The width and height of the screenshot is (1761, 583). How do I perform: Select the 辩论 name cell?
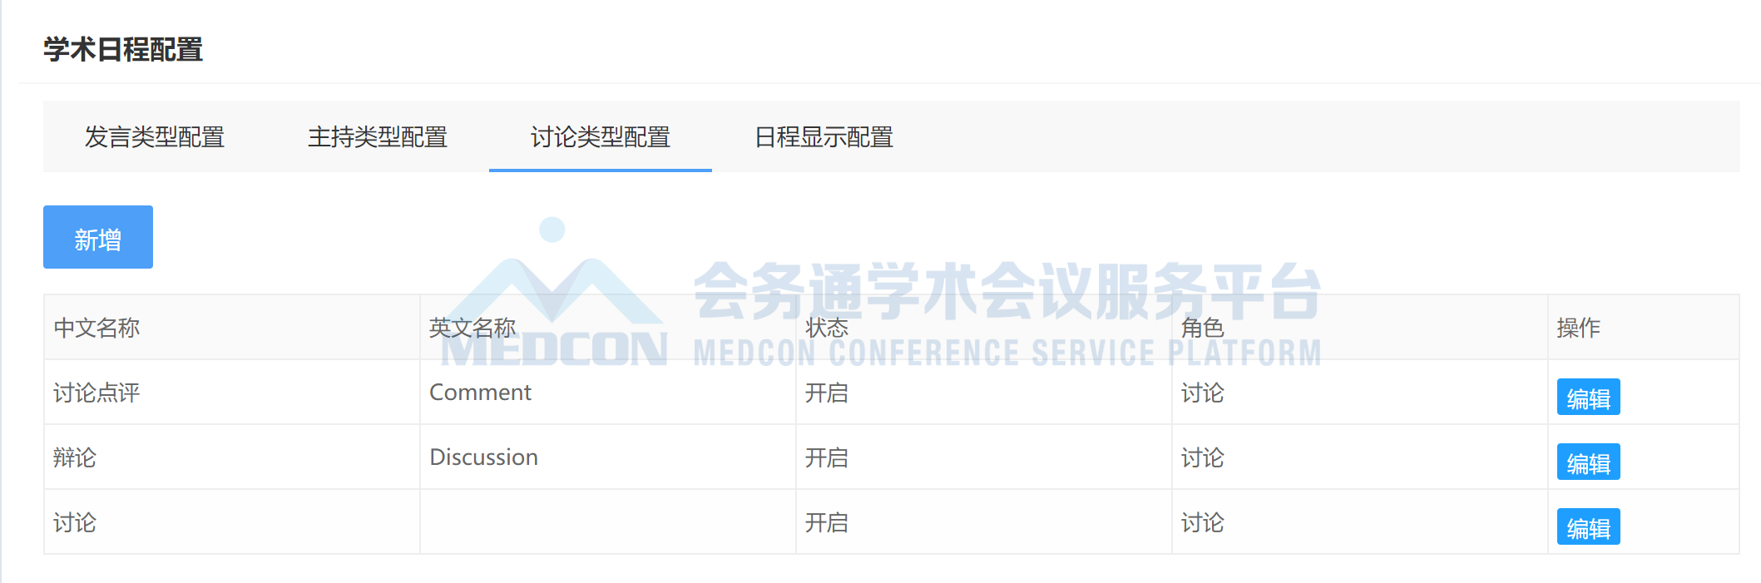click(x=232, y=457)
